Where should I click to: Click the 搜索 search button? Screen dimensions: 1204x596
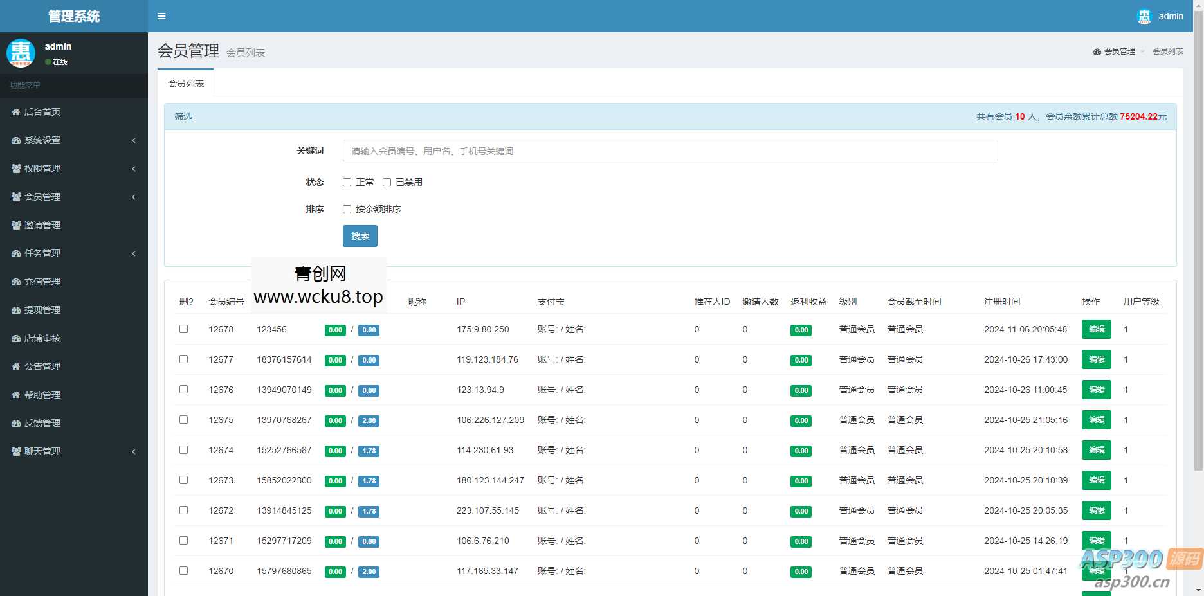pos(360,236)
